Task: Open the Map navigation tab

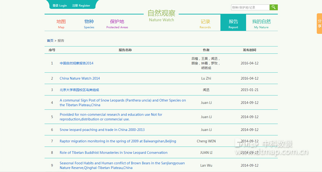Action: [61, 24]
